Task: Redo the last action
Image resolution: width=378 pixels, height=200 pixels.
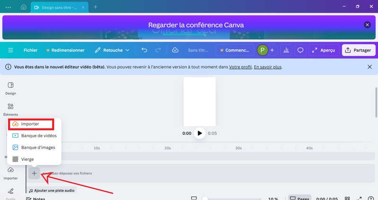Action: pos(158,50)
